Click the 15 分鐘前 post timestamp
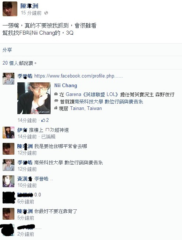 click(x=31, y=13)
